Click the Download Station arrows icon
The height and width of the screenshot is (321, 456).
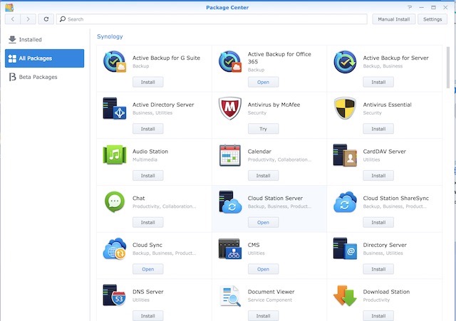tap(345, 295)
